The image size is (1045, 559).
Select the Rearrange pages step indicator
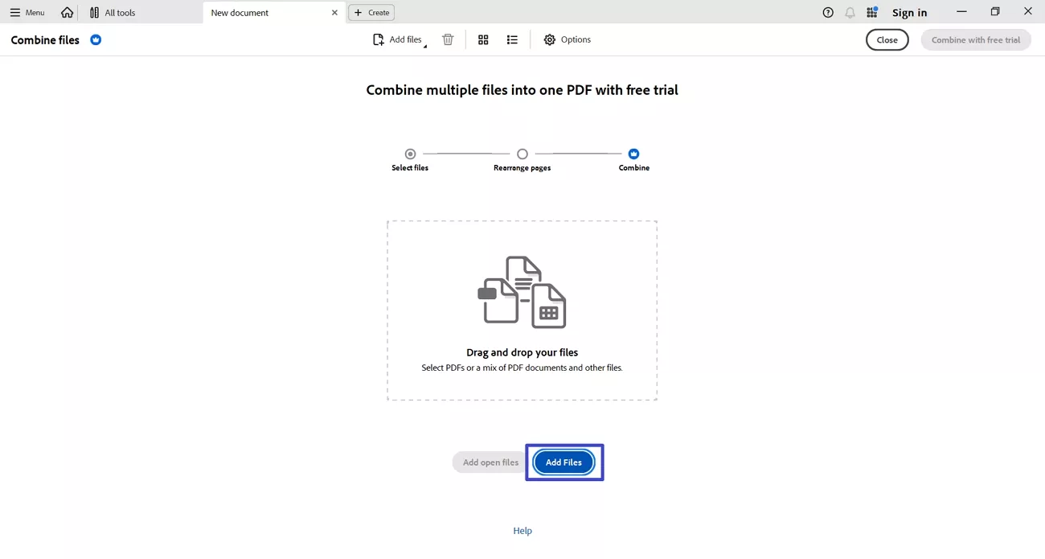tap(522, 154)
